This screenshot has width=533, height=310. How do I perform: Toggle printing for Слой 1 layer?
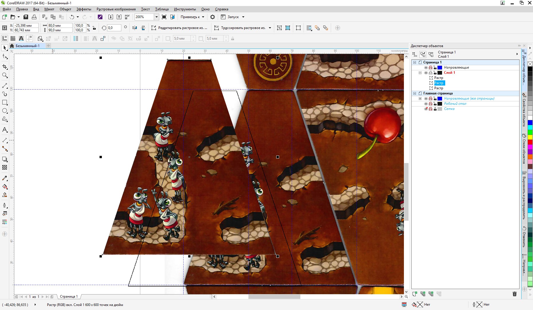(x=431, y=73)
